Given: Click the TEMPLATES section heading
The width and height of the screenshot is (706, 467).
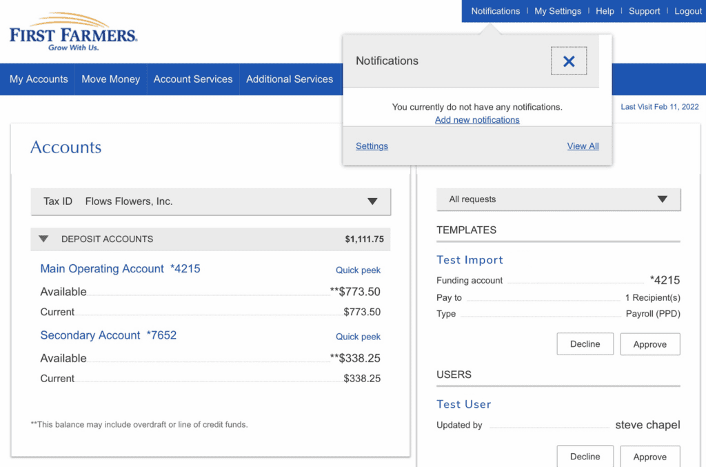Looking at the screenshot, I should (466, 230).
